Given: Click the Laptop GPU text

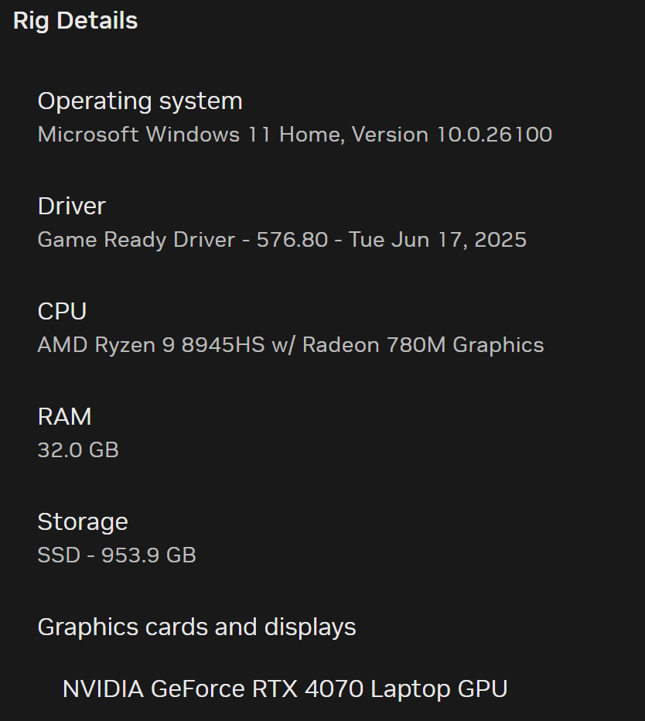Looking at the screenshot, I should tap(439, 689).
